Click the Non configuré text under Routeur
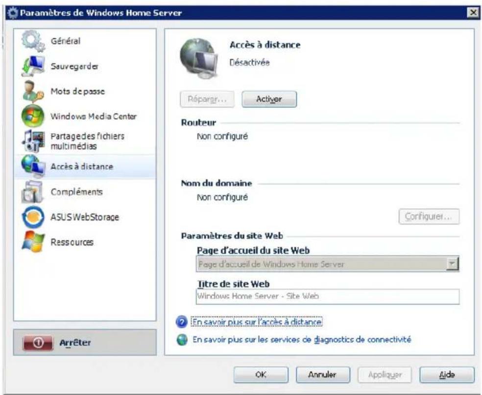Image resolution: width=482 pixels, height=395 pixels. (222, 136)
